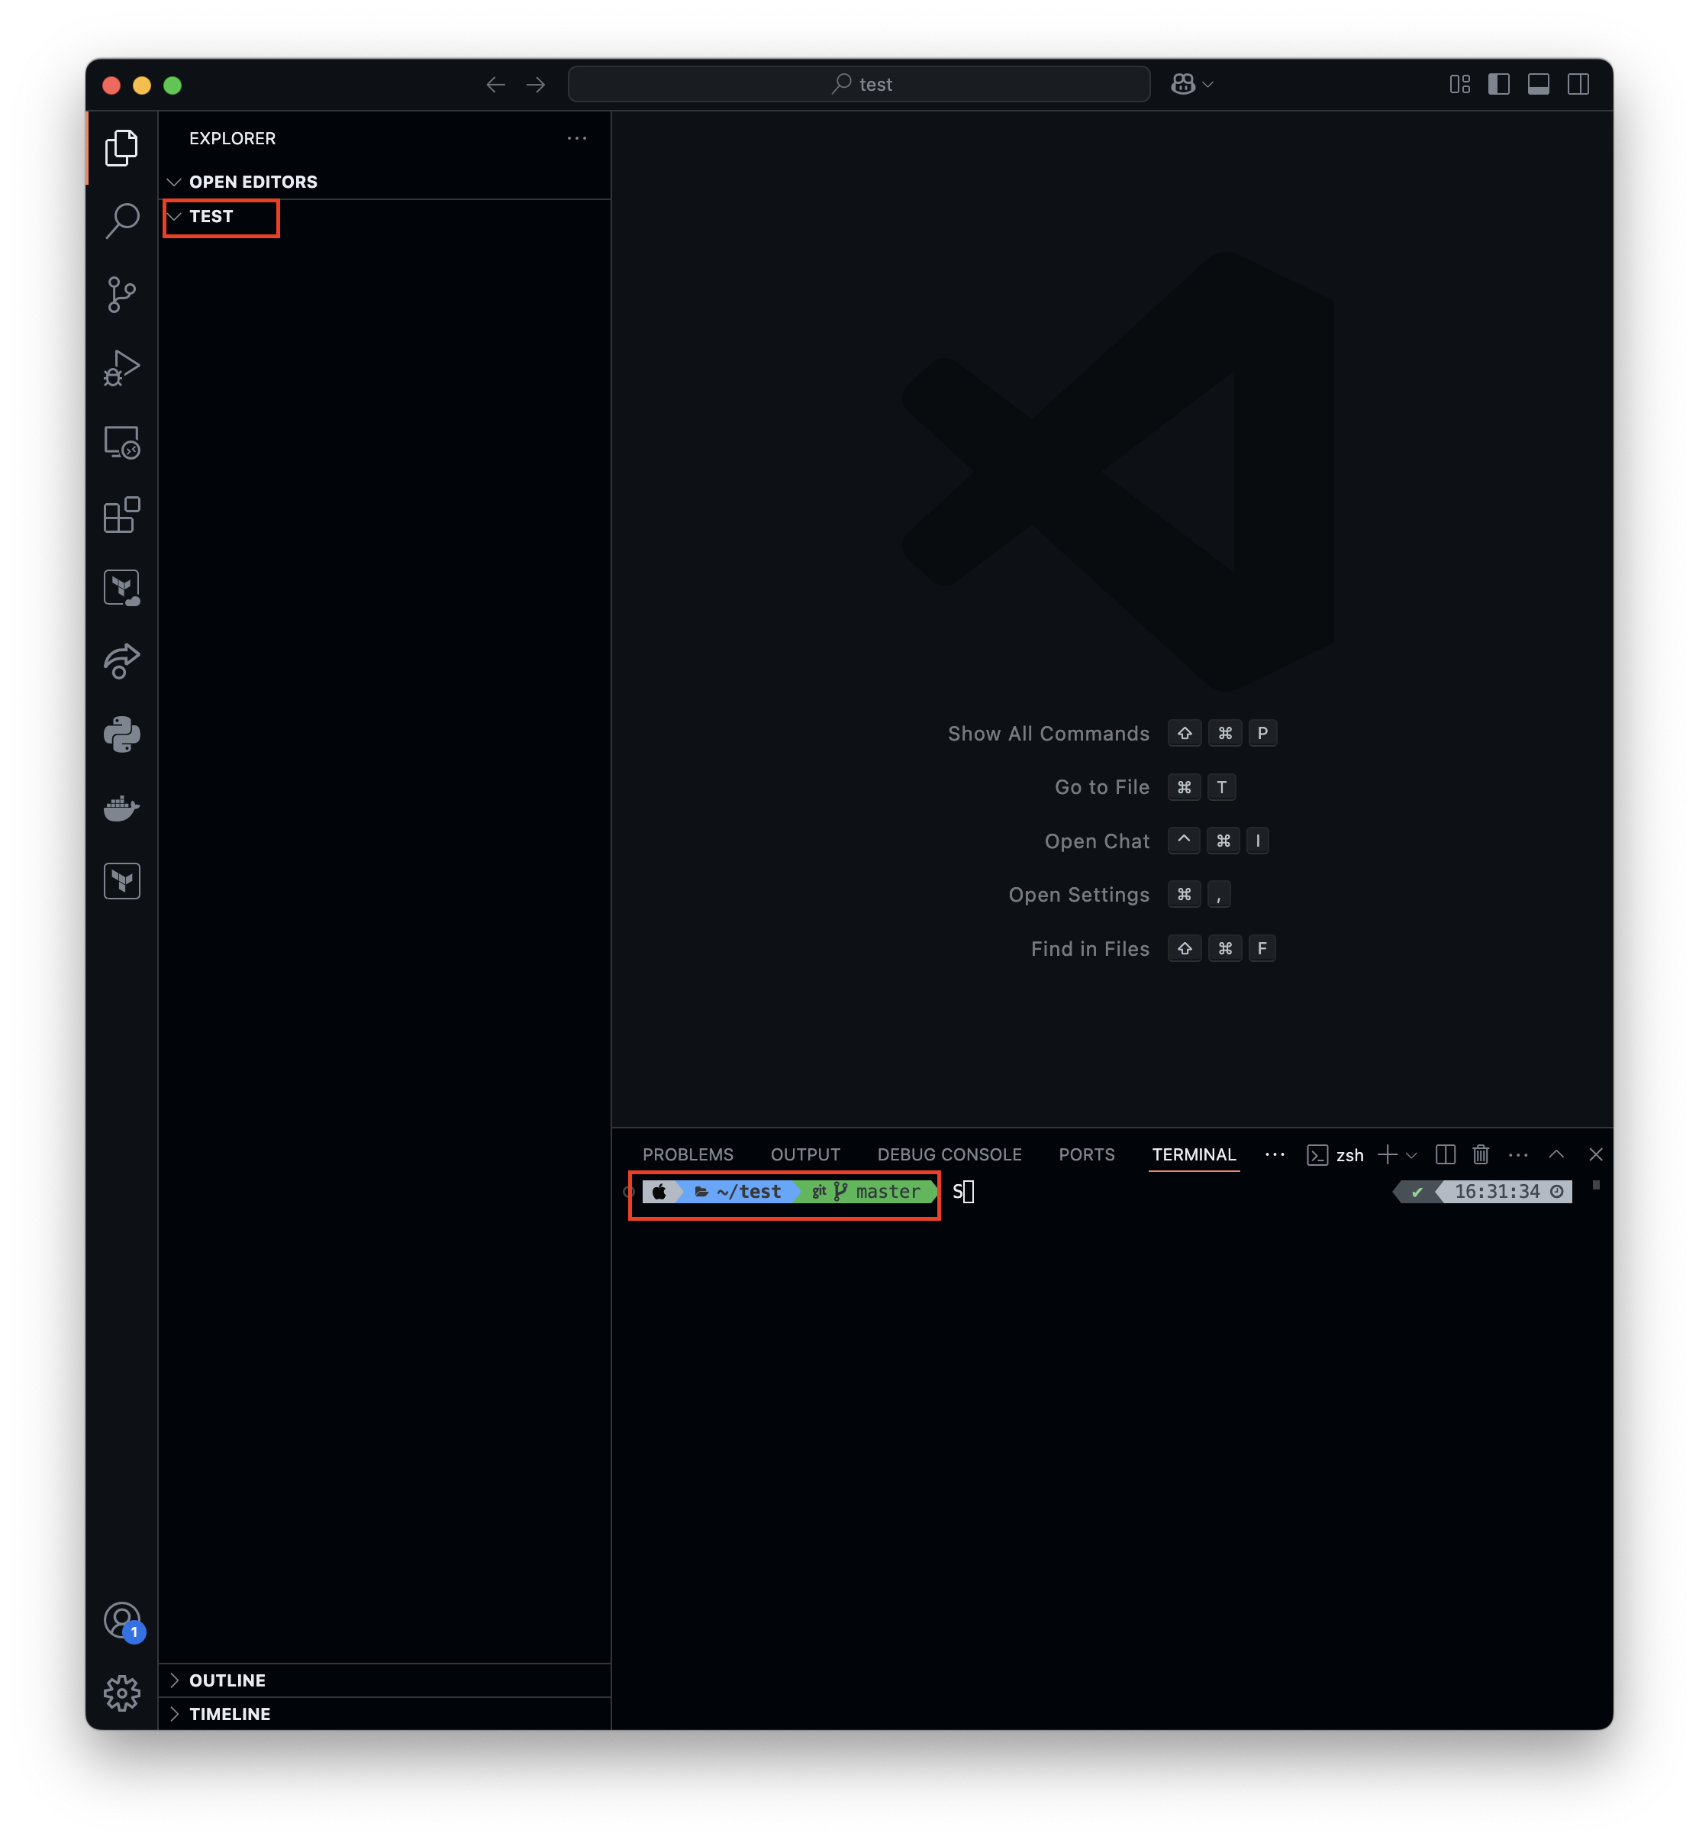Screen dimensions: 1699x1843
Task: Open the Remote Explorer view
Action: coord(121,442)
